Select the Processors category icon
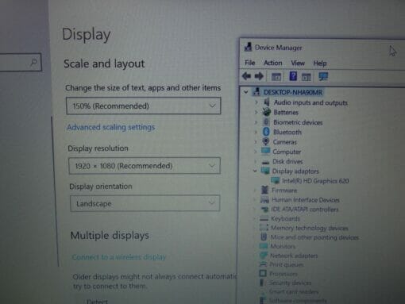The image size is (405, 304). (263, 273)
